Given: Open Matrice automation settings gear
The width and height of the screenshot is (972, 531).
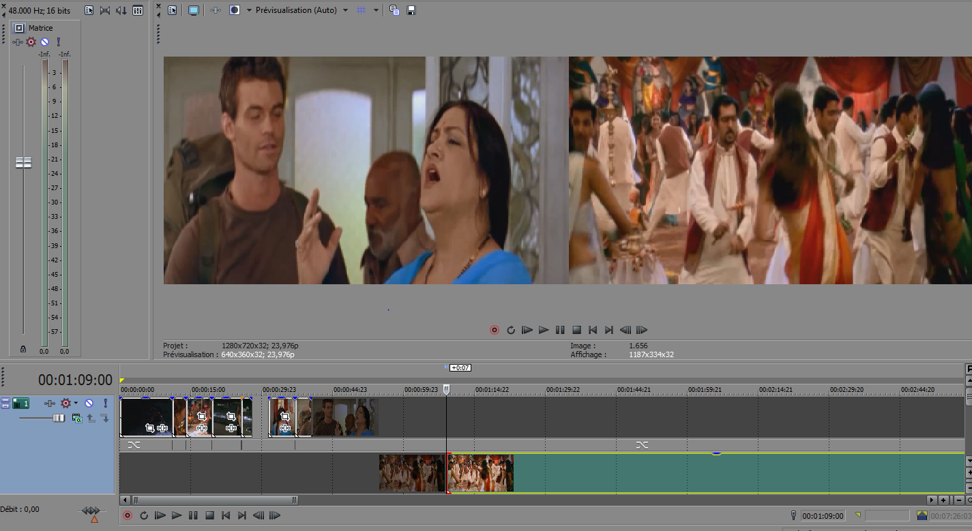Looking at the screenshot, I should click(31, 42).
